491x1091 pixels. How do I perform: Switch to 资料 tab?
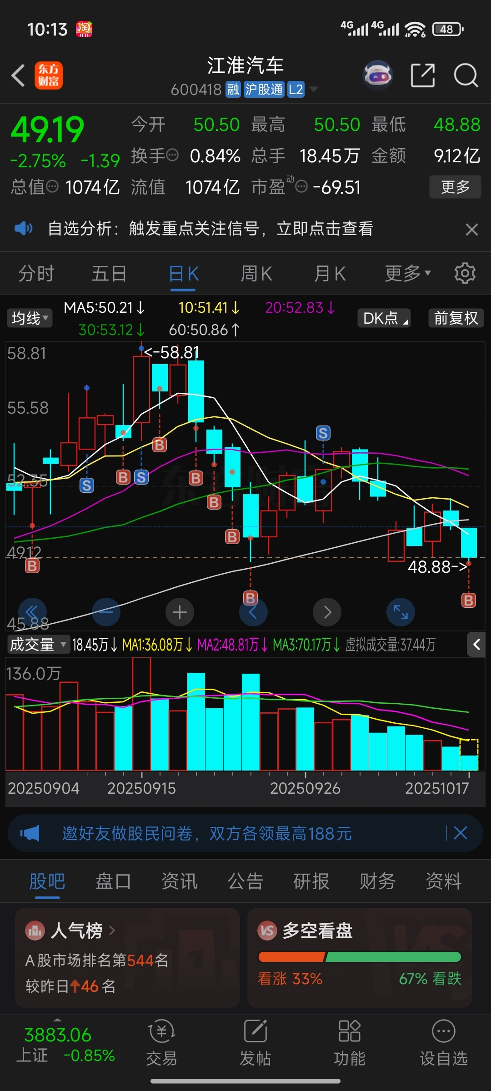[x=444, y=881]
